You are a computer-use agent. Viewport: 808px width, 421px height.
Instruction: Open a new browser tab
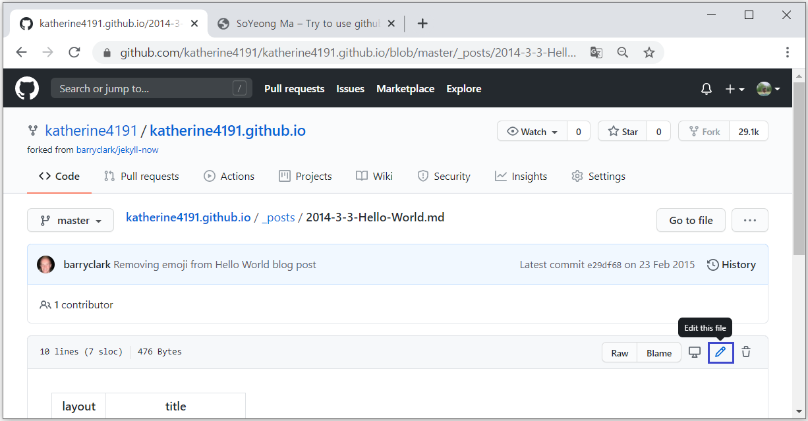click(x=422, y=24)
